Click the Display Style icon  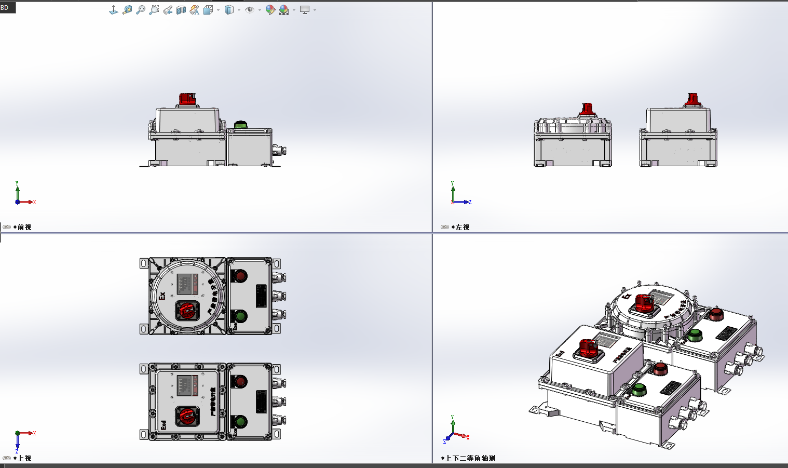[x=229, y=10]
